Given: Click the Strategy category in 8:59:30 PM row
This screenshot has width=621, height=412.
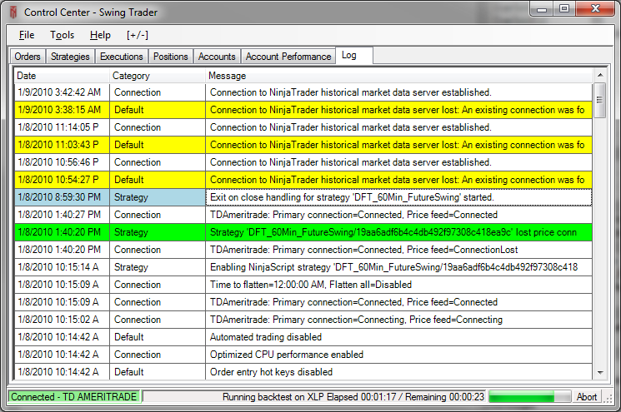Looking at the screenshot, I should [158, 197].
